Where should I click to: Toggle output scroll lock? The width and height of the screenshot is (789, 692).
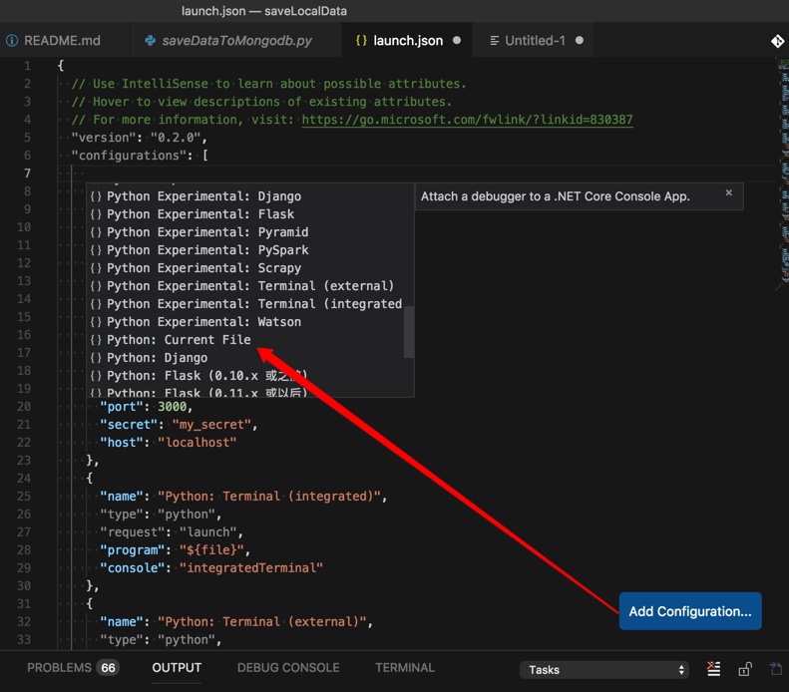[x=744, y=669]
